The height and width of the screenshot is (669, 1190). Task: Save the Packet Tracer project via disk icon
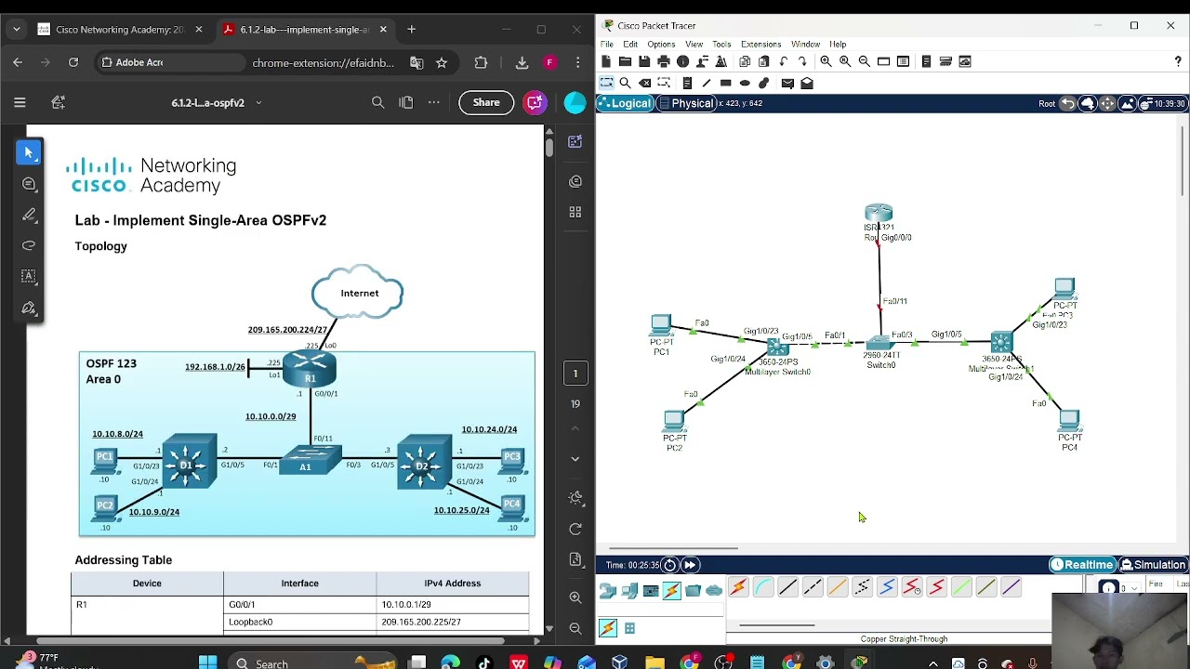(x=644, y=61)
